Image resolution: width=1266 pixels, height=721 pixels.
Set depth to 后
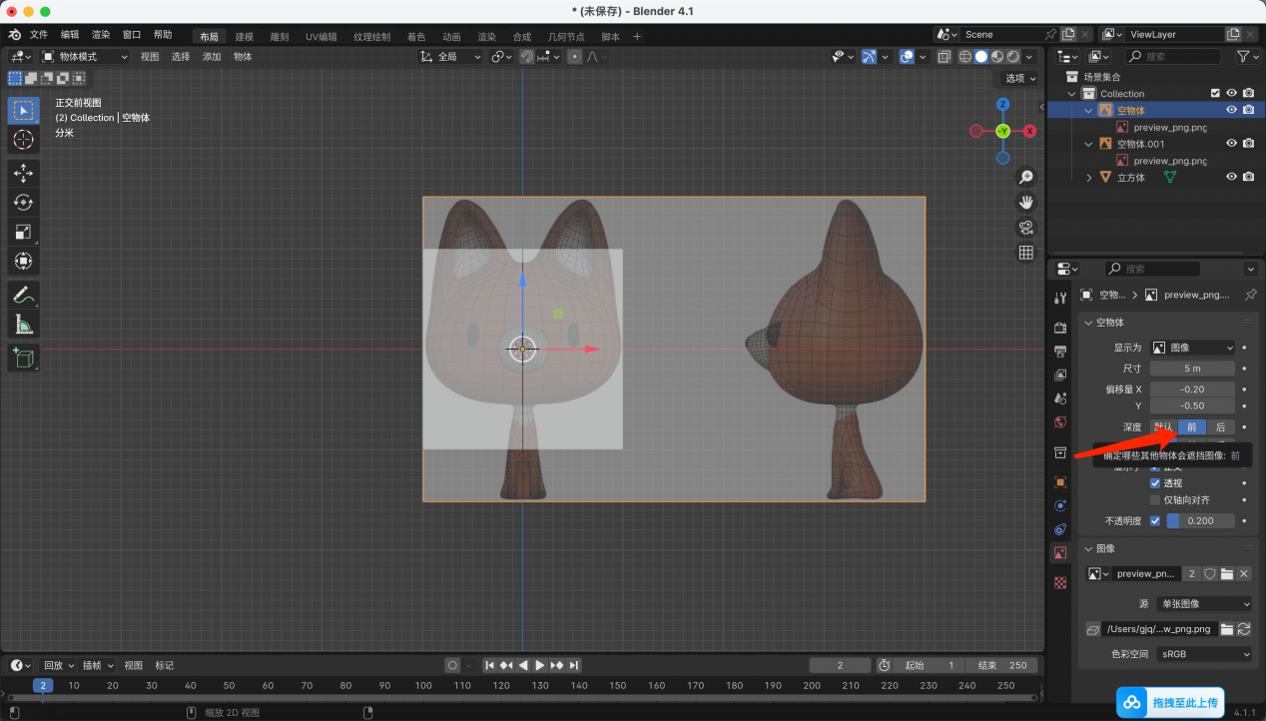(1220, 427)
